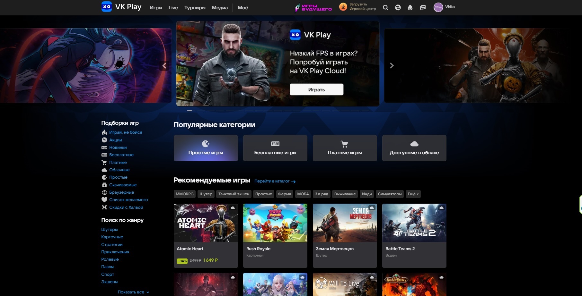Open the Турниры menu item
The height and width of the screenshot is (296, 582).
pyautogui.click(x=195, y=8)
